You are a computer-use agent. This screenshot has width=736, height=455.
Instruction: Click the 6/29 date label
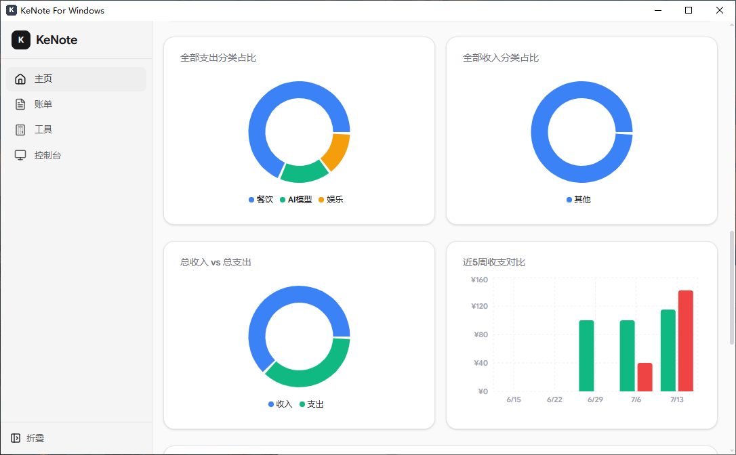(x=595, y=399)
